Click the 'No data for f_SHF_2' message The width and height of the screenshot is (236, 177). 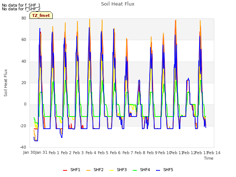pyautogui.click(x=21, y=9)
